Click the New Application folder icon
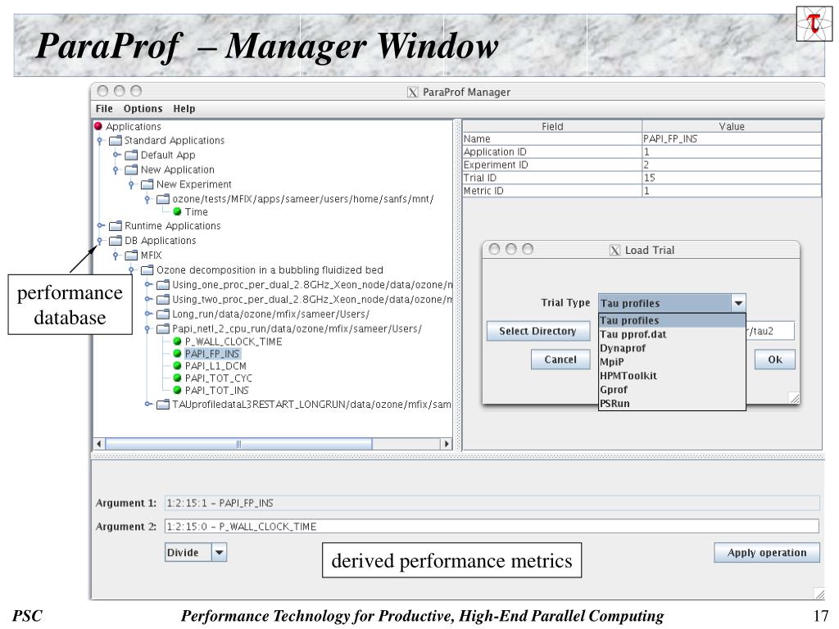839x629 pixels. click(132, 170)
